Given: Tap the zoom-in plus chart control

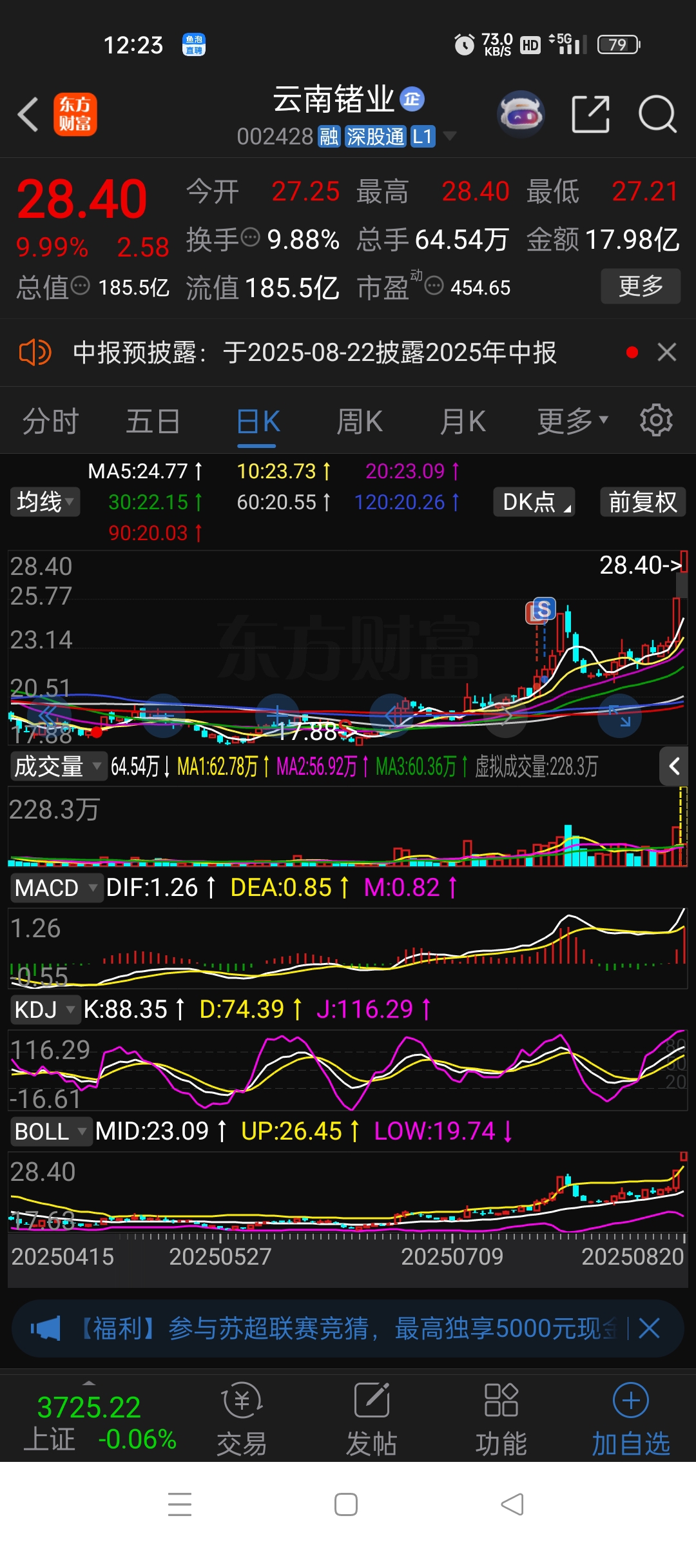Looking at the screenshot, I should (278, 715).
